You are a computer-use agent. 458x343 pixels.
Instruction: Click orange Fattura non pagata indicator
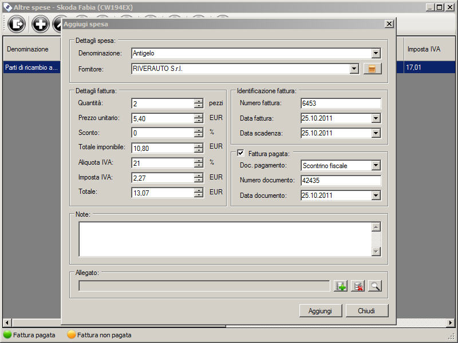(71, 334)
